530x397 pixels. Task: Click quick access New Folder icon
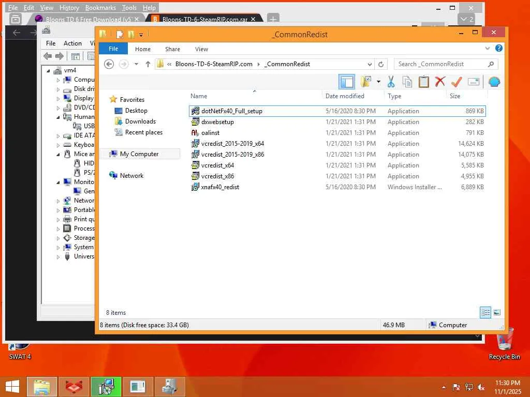[131, 35]
